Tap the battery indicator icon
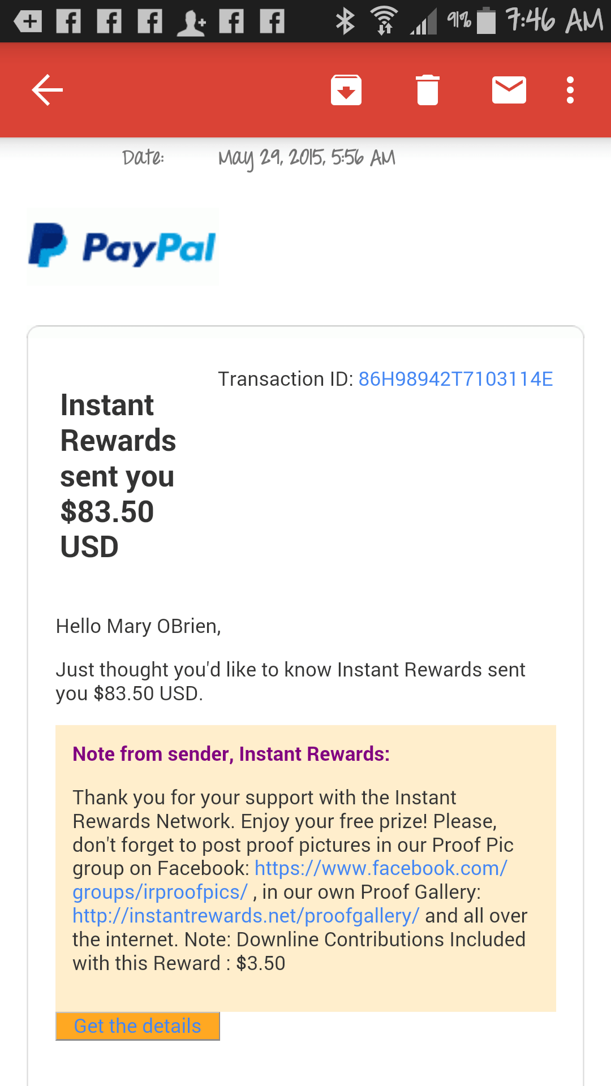 tap(486, 21)
